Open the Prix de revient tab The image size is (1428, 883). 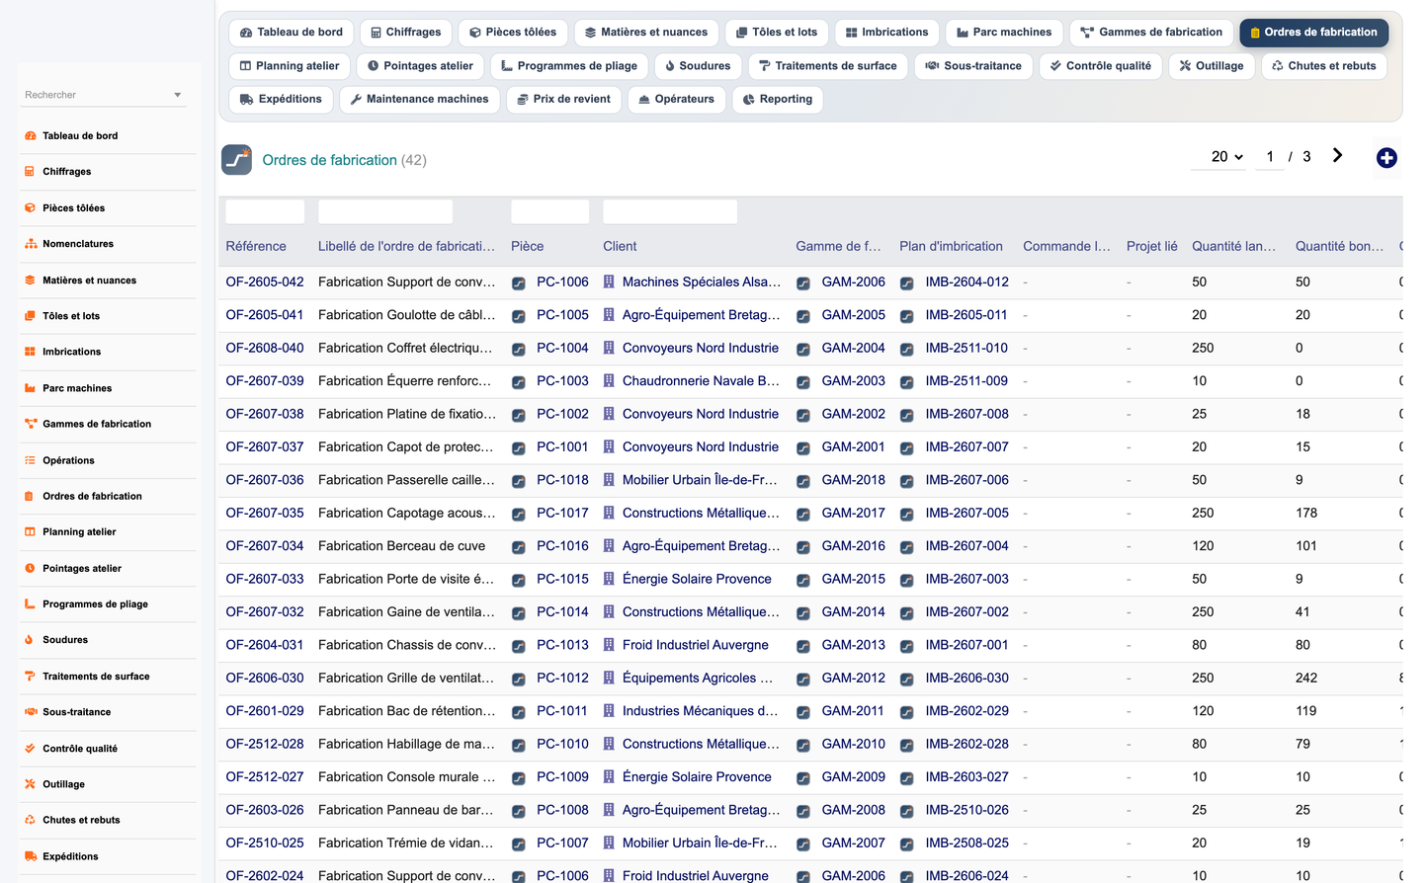(x=563, y=100)
